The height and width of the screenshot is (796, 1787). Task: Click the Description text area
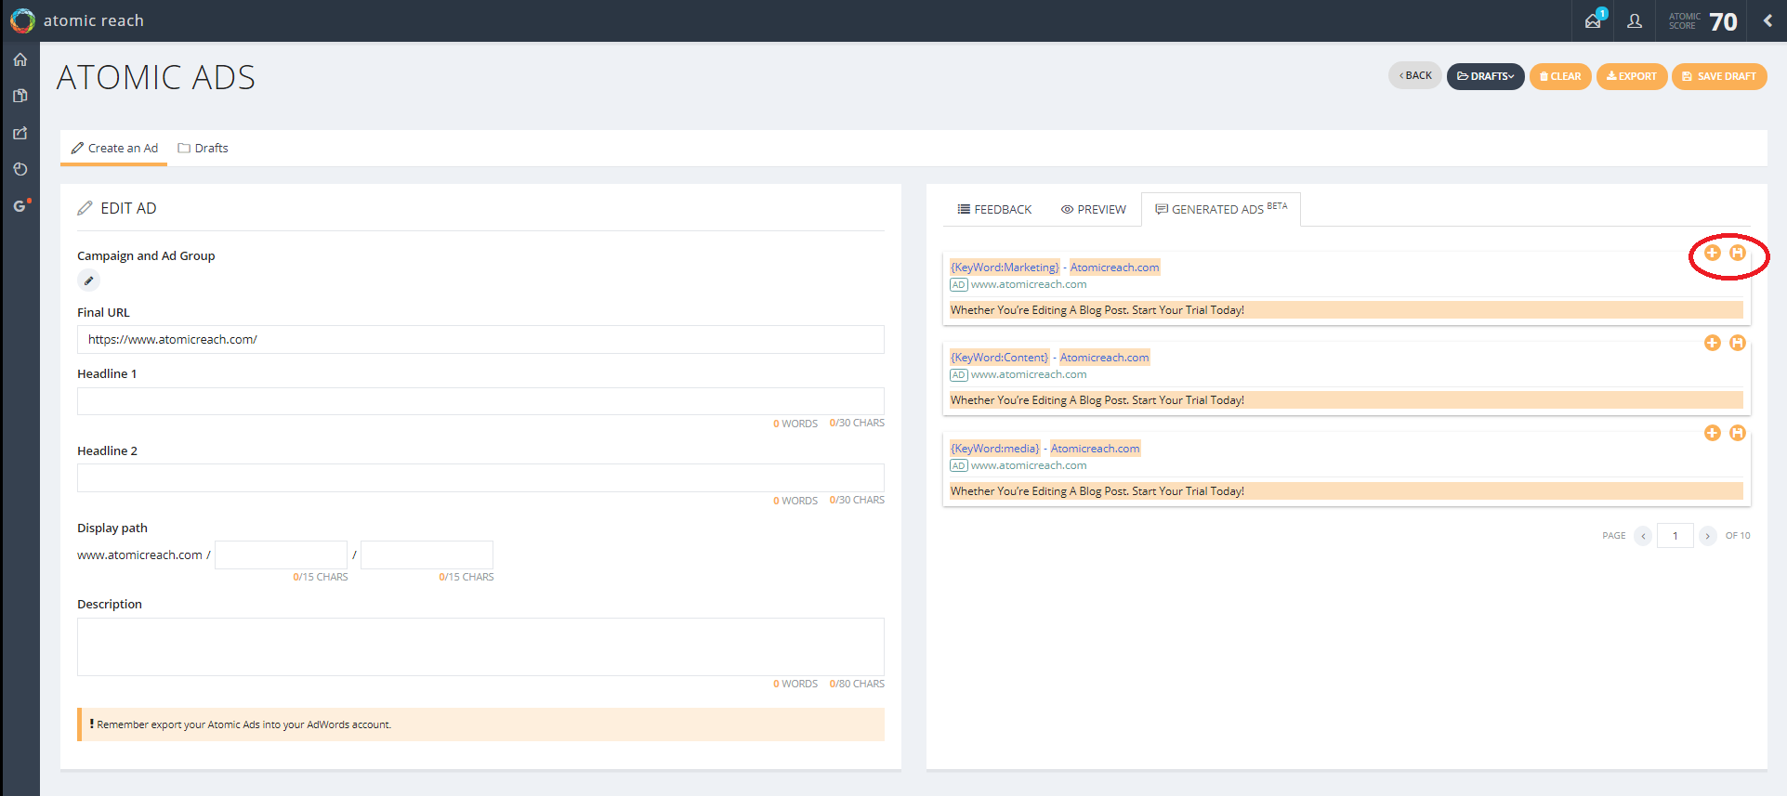point(480,646)
